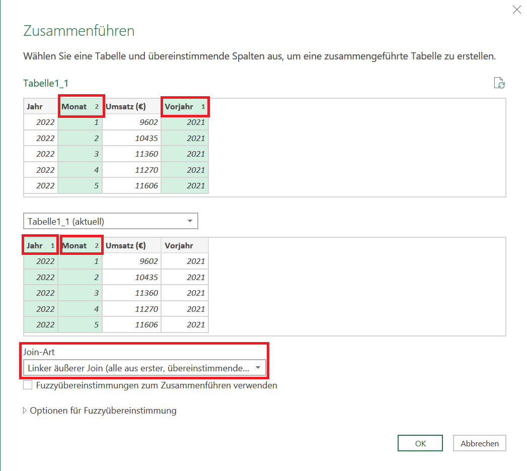Image resolution: width=527 pixels, height=471 pixels.
Task: Open the Join-Art dropdown
Action: point(144,368)
